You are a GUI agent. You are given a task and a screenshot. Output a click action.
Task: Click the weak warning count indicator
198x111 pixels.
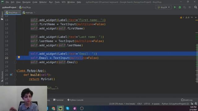point(187,17)
